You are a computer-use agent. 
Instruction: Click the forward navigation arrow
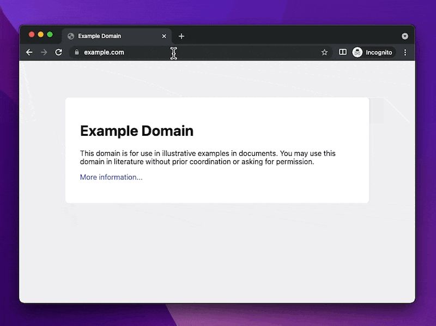click(x=44, y=52)
